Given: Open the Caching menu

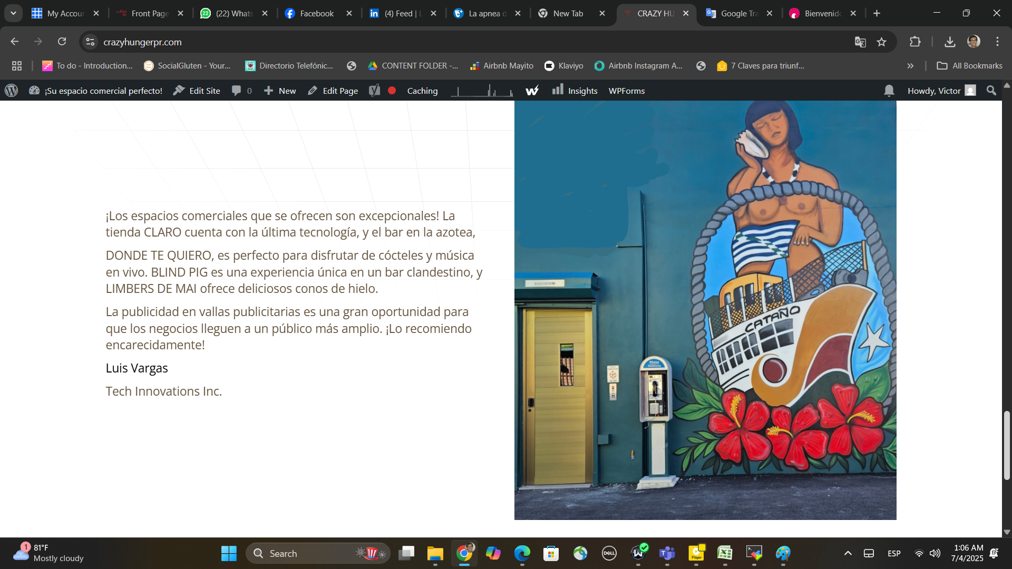Looking at the screenshot, I should tap(422, 91).
